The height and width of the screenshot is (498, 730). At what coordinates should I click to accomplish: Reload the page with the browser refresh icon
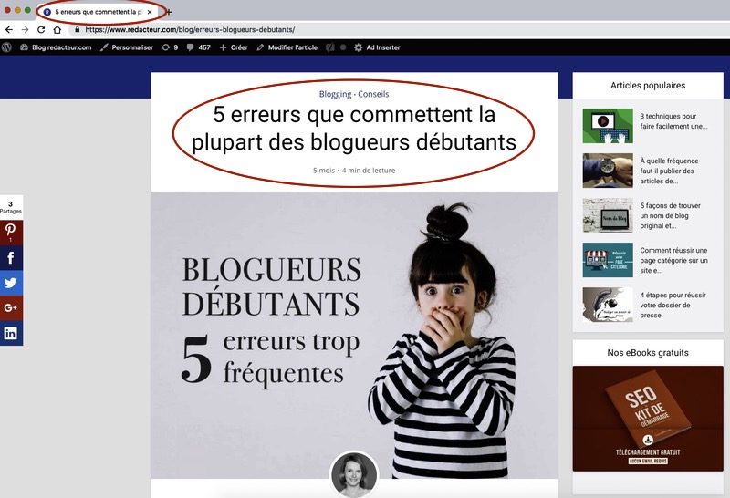(x=41, y=29)
